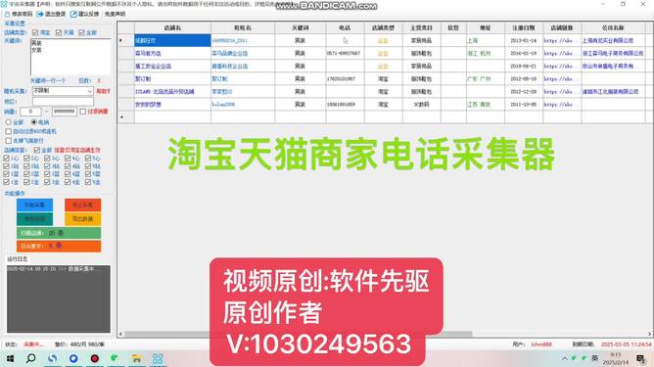Click the green scanned shops count bar
The height and width of the screenshot is (367, 654).
pos(59,233)
